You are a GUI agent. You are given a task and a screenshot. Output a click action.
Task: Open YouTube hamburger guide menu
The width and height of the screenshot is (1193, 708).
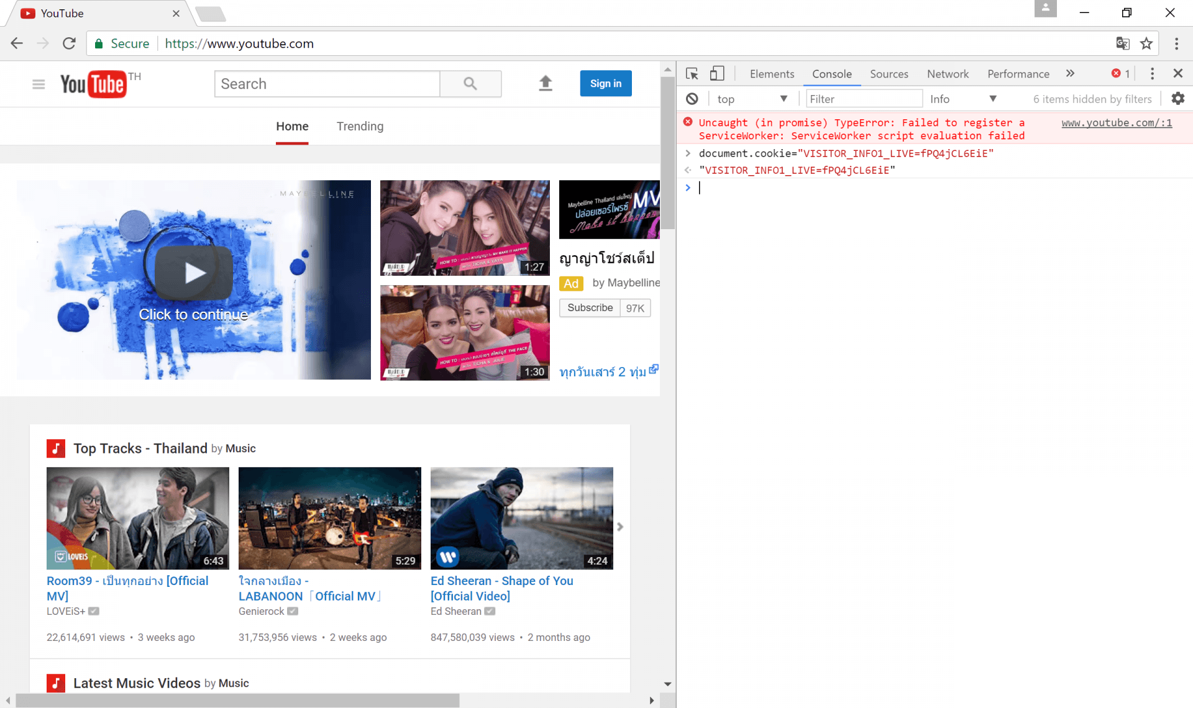click(x=39, y=84)
